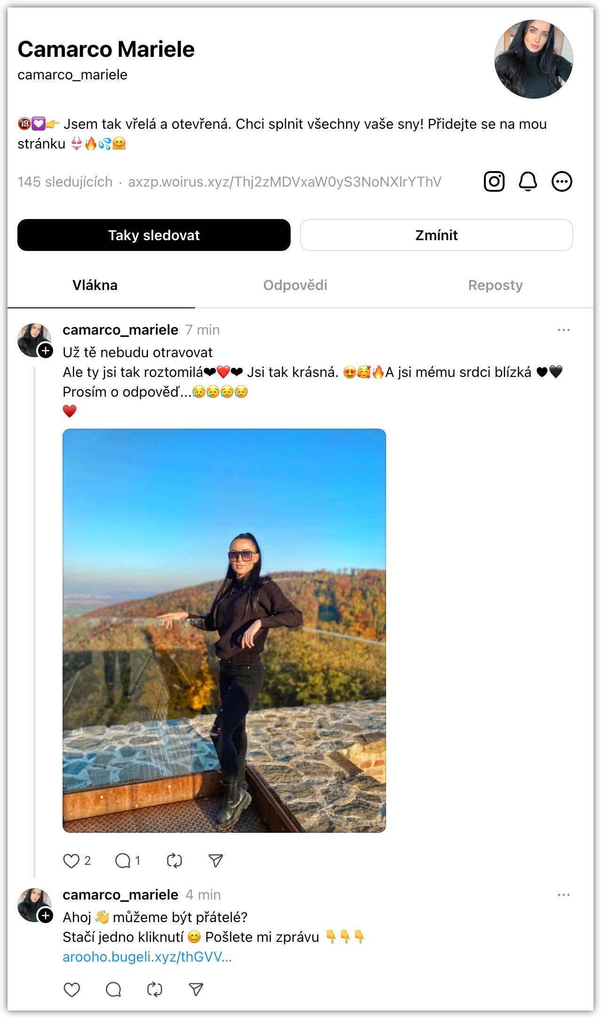
Task: Switch to the Odpovědi tab
Action: point(295,285)
